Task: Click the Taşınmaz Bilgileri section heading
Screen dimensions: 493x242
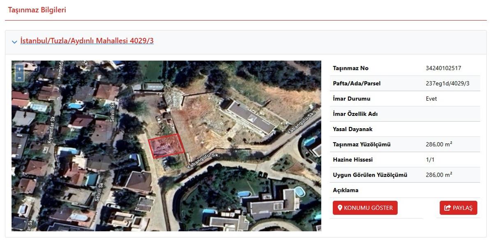Action: pyautogui.click(x=37, y=10)
